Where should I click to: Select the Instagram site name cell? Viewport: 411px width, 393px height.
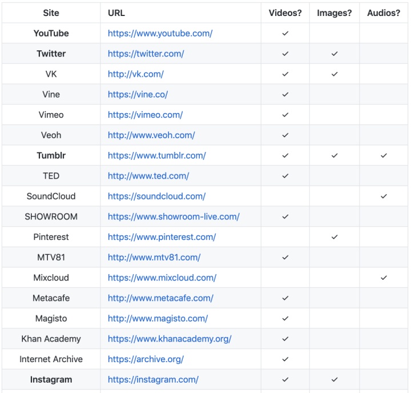pyautogui.click(x=51, y=380)
